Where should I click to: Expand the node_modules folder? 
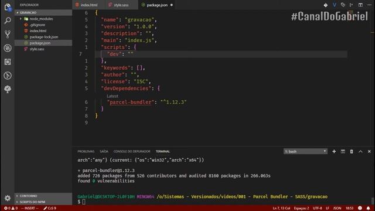43,19
